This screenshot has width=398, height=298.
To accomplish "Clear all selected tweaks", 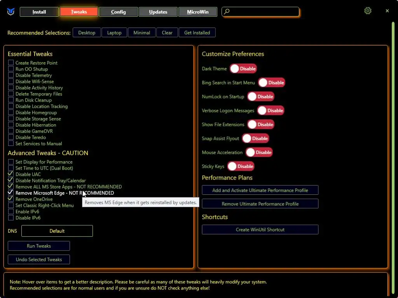I will click(x=167, y=33).
